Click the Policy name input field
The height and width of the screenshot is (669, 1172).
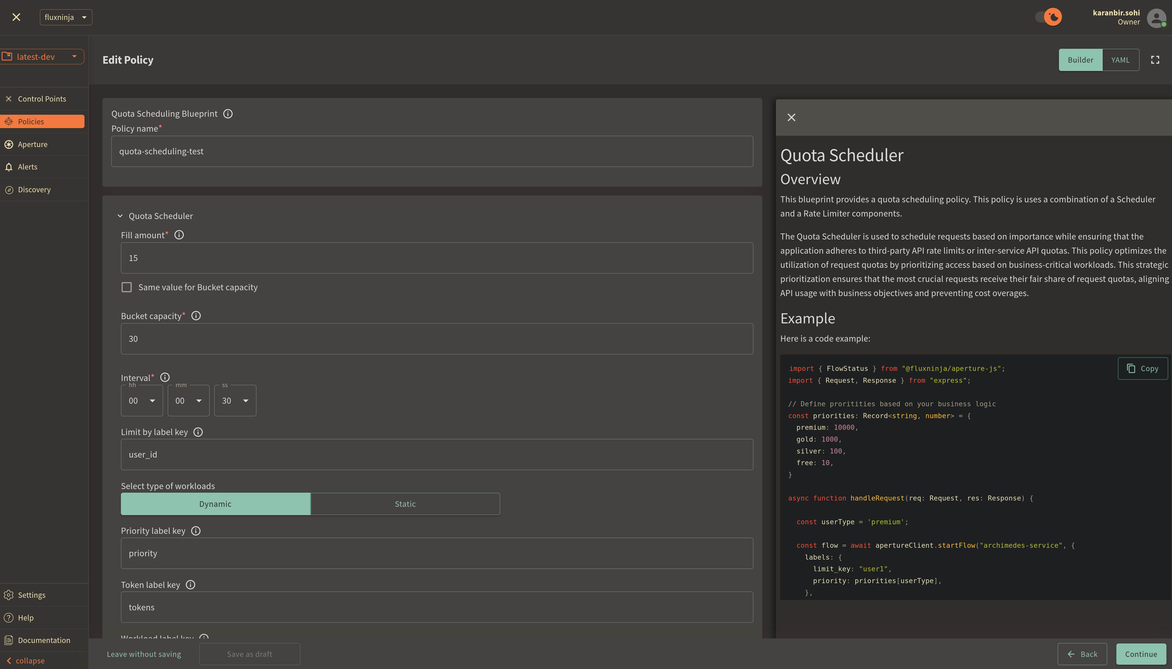tap(432, 151)
